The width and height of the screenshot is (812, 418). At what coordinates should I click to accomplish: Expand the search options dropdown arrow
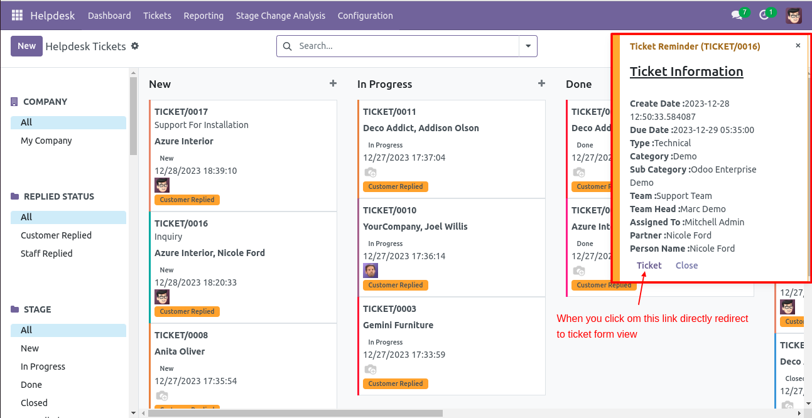(x=528, y=46)
